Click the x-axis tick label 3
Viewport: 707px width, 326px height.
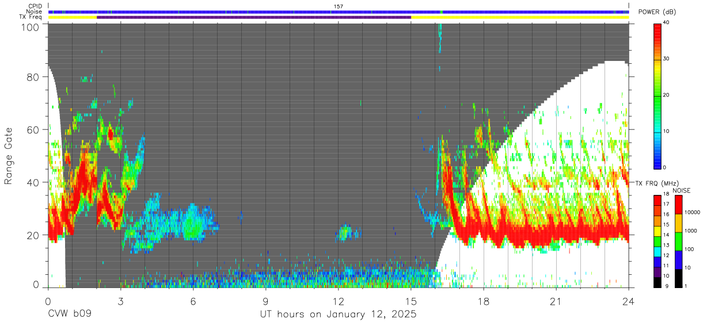[x=120, y=301]
